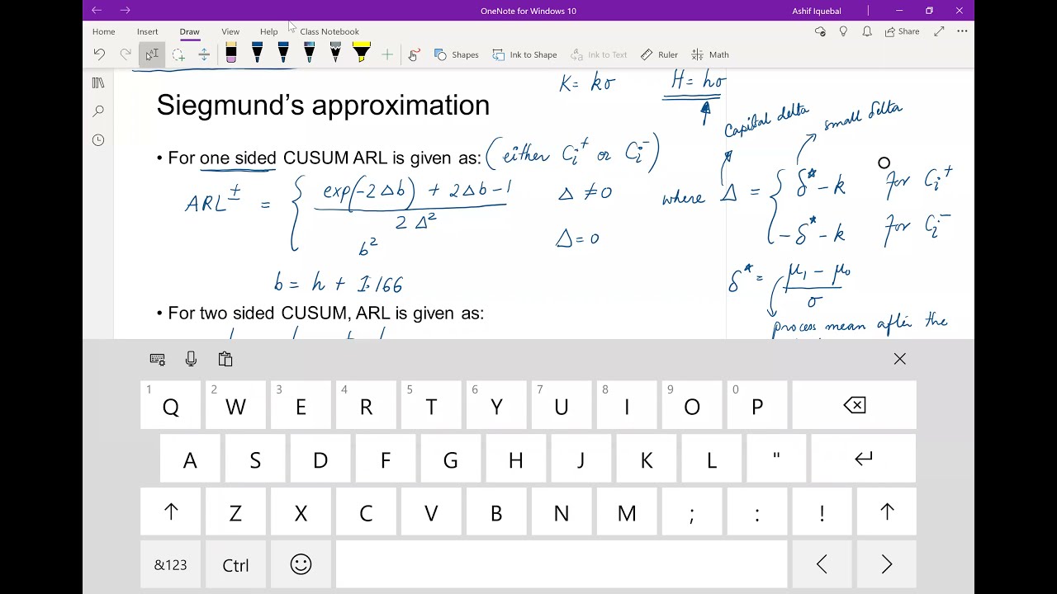This screenshot has width=1057, height=594.
Task: Open the Help tab
Action: [268, 31]
